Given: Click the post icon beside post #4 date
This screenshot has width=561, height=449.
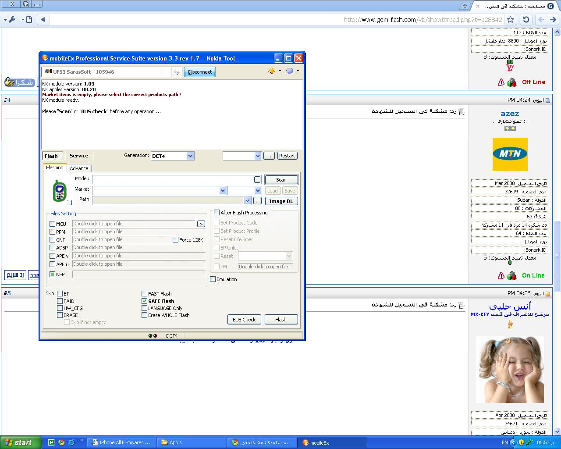Looking at the screenshot, I should (548, 100).
